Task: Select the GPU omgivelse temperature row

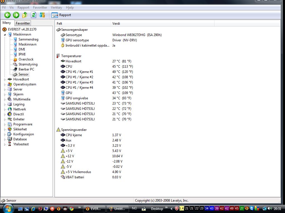Action: coord(96,98)
